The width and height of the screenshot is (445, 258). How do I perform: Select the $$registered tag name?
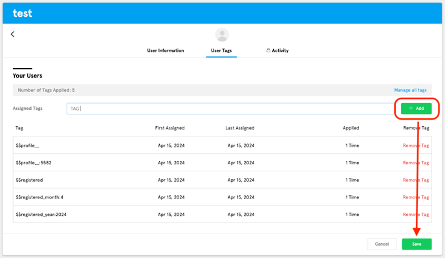click(29, 180)
